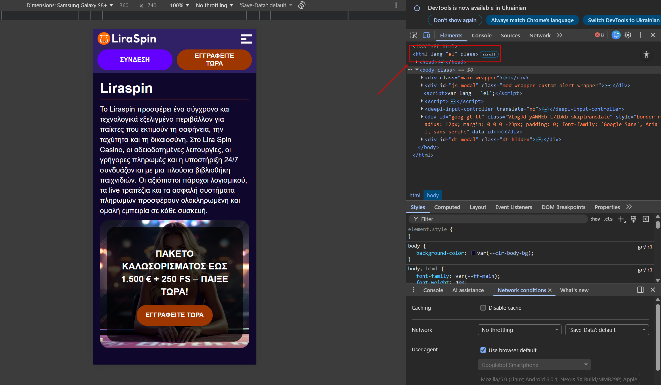Click the rotate device orientation icon
The image size is (661, 385).
tap(302, 5)
